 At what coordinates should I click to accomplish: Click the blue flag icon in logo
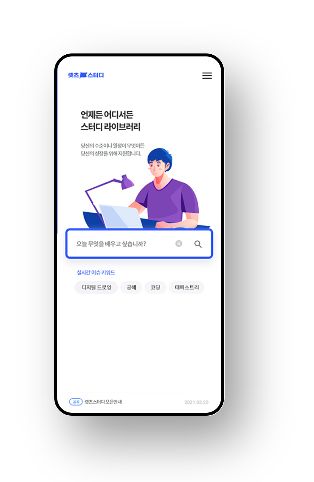(x=83, y=75)
